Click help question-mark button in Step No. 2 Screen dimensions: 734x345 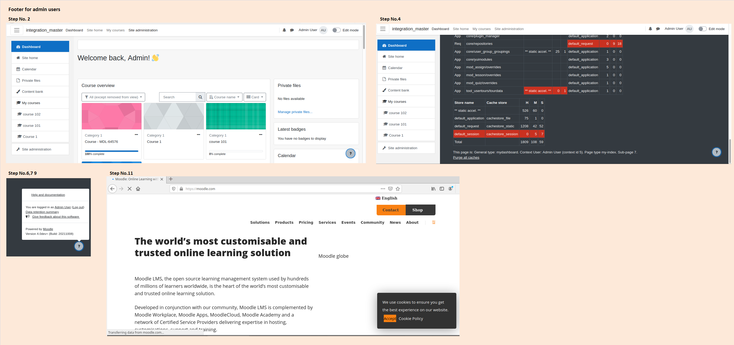351,154
